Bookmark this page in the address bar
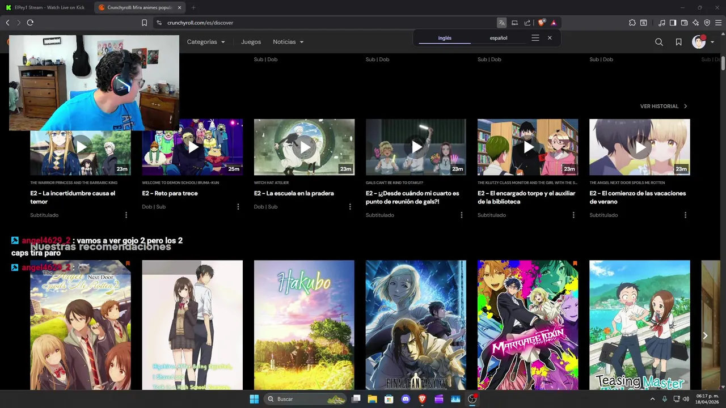 click(144, 23)
